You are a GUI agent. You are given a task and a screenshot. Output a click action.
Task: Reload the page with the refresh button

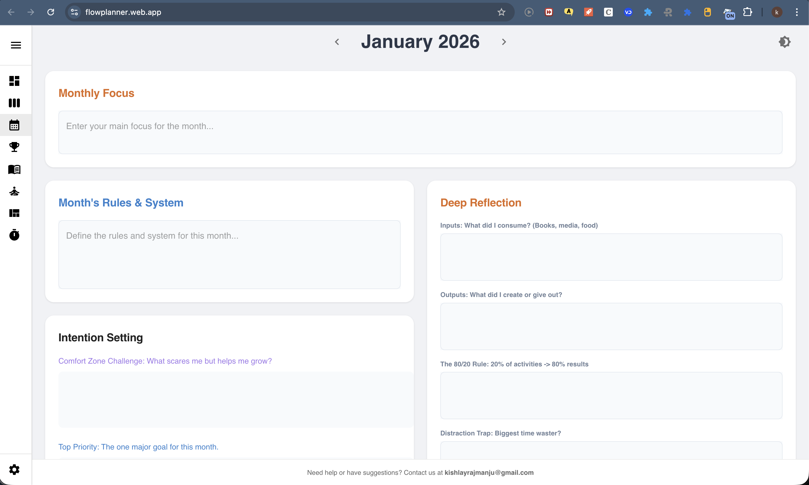(51, 12)
